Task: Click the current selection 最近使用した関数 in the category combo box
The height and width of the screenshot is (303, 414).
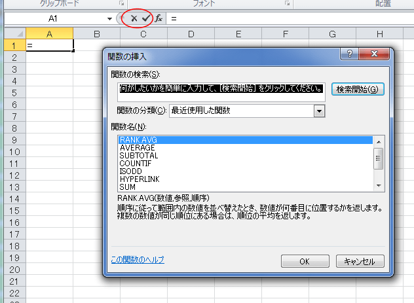Action: tap(200, 111)
